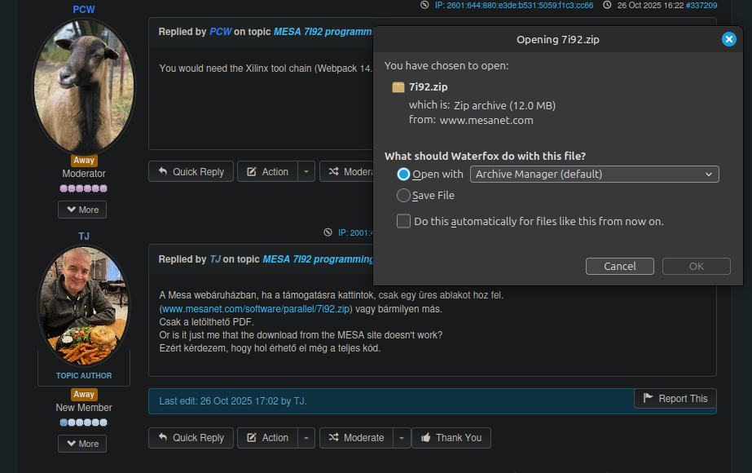Open Action dropdown arrow in TJ's post
This screenshot has height=473, width=752.
click(x=306, y=438)
